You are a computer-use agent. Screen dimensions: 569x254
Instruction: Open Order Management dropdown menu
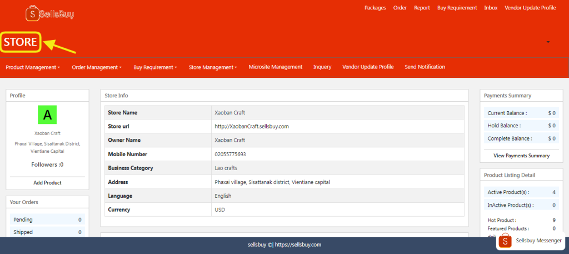[x=97, y=67]
